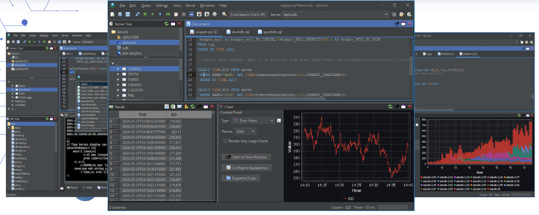Viewport: 539px width, 215px height.
Task: Click the blue connect-server arrows icon in toolbar
Action: tap(137, 15)
